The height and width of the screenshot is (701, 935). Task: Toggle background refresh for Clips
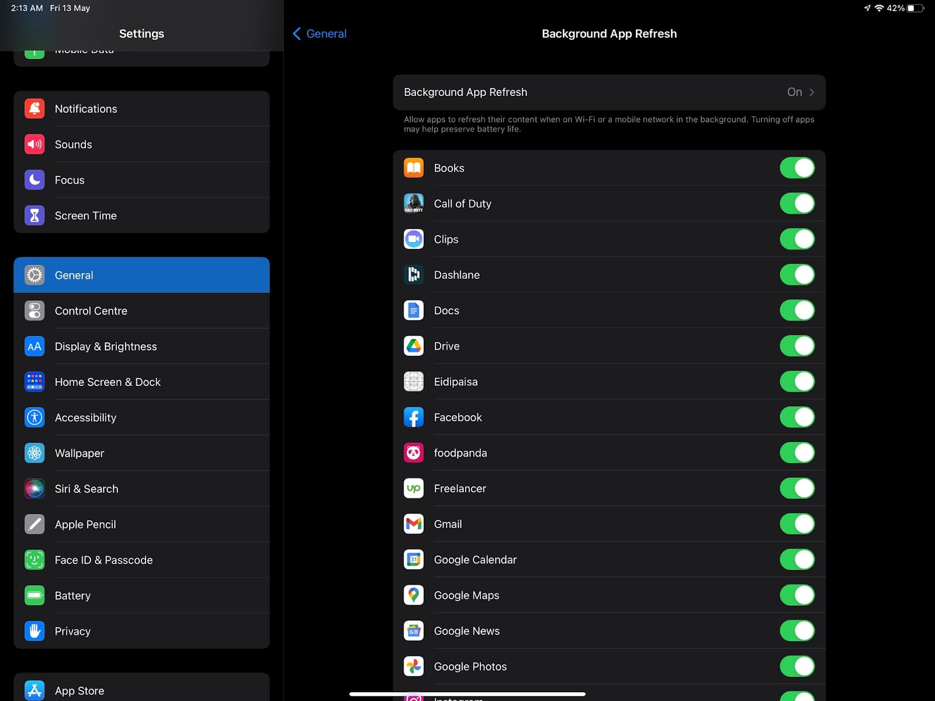click(x=797, y=240)
